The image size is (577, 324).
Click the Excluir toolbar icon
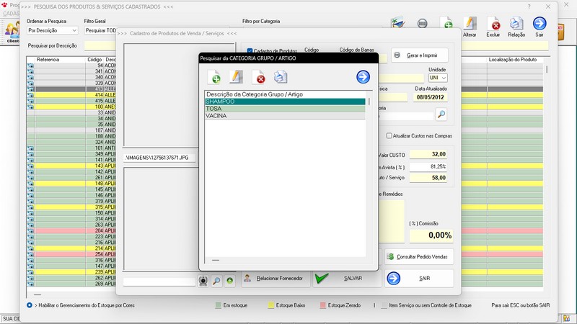click(x=493, y=27)
